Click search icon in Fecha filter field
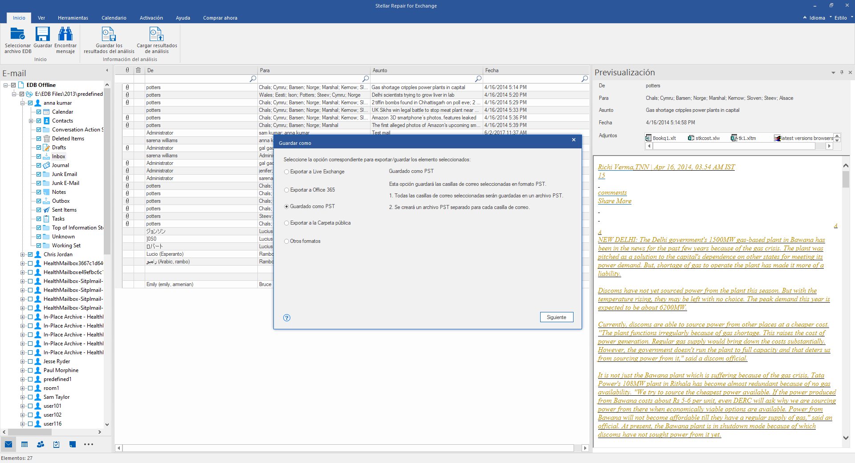Image resolution: width=855 pixels, height=463 pixels. pos(585,79)
